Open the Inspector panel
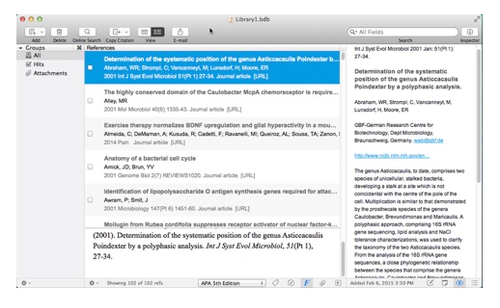The width and height of the screenshot is (500, 308). [x=469, y=31]
